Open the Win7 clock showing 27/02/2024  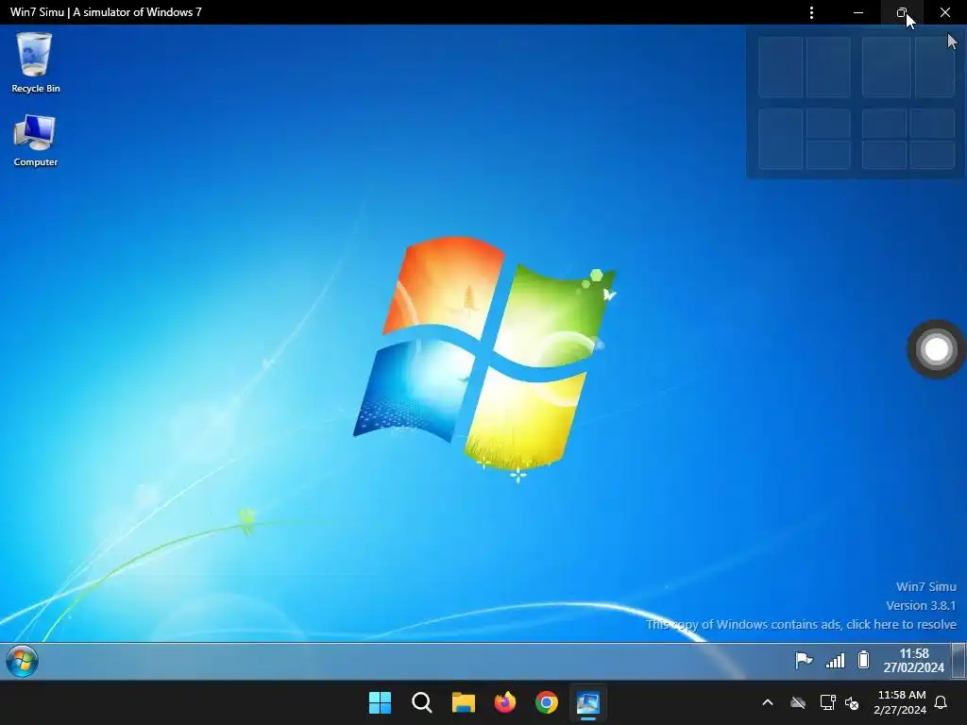[x=913, y=660]
